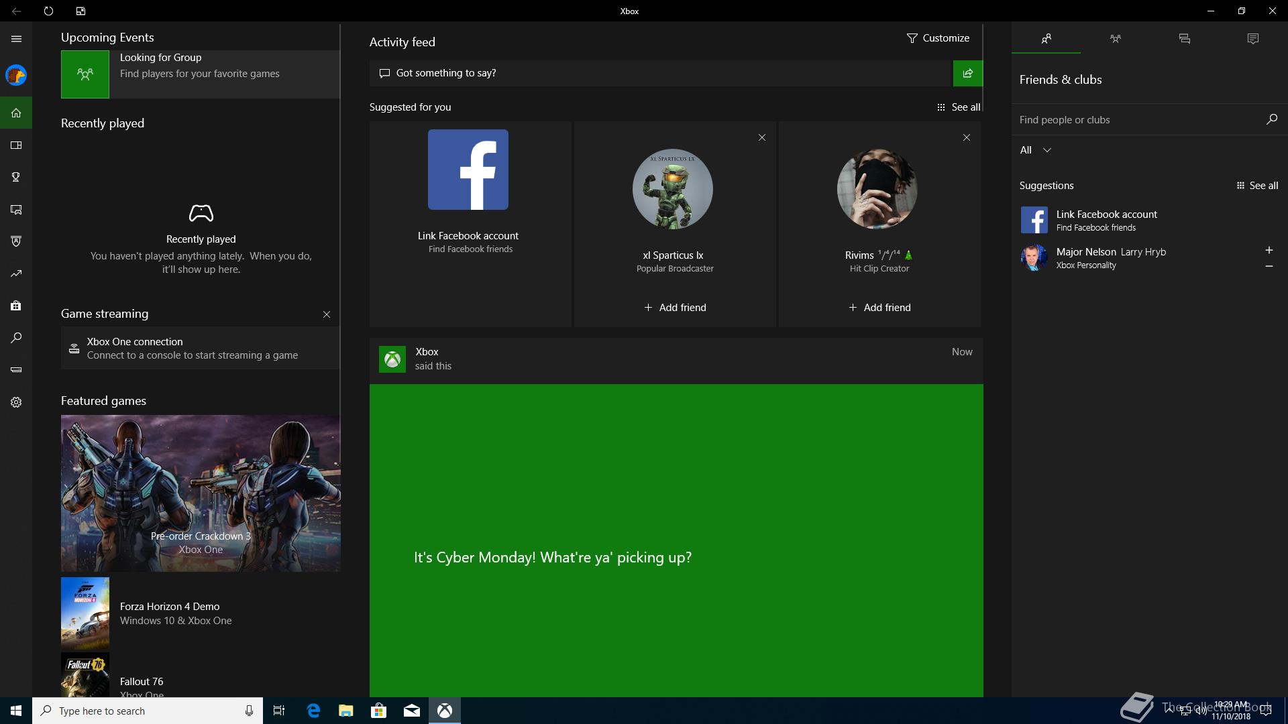This screenshot has height=724, width=1288.
Task: Switch to the Friends tab
Action: coord(1046,39)
